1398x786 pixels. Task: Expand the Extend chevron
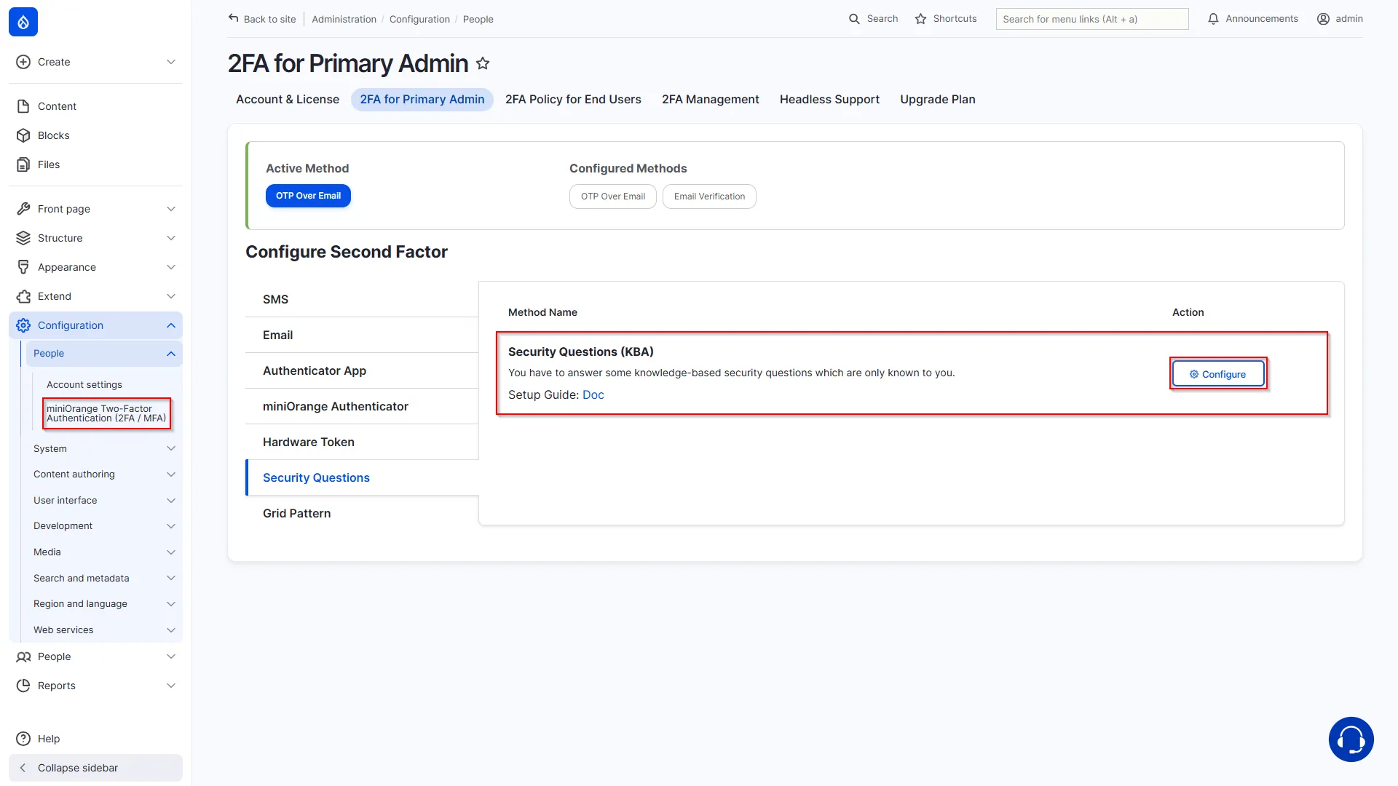coord(171,296)
